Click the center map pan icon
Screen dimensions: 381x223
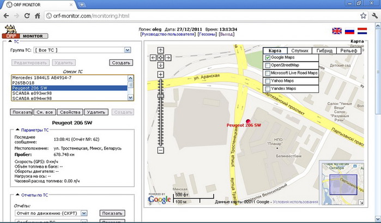coord(160,58)
